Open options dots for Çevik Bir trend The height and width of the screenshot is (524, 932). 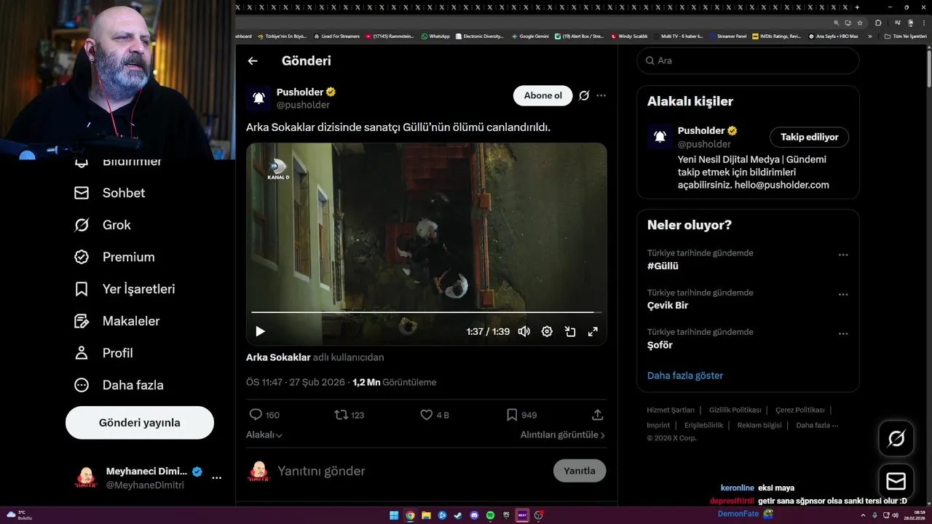pyautogui.click(x=843, y=295)
